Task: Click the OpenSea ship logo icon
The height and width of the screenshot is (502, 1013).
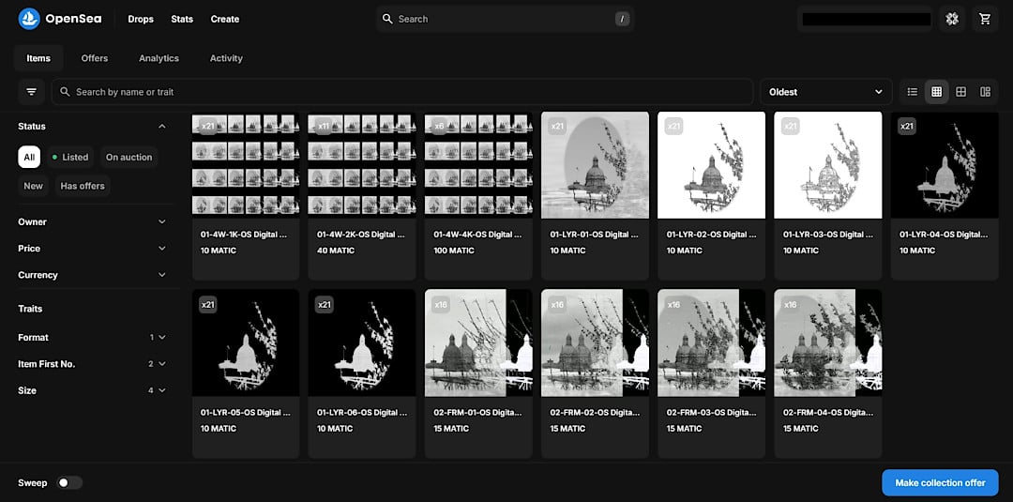Action: 29,19
